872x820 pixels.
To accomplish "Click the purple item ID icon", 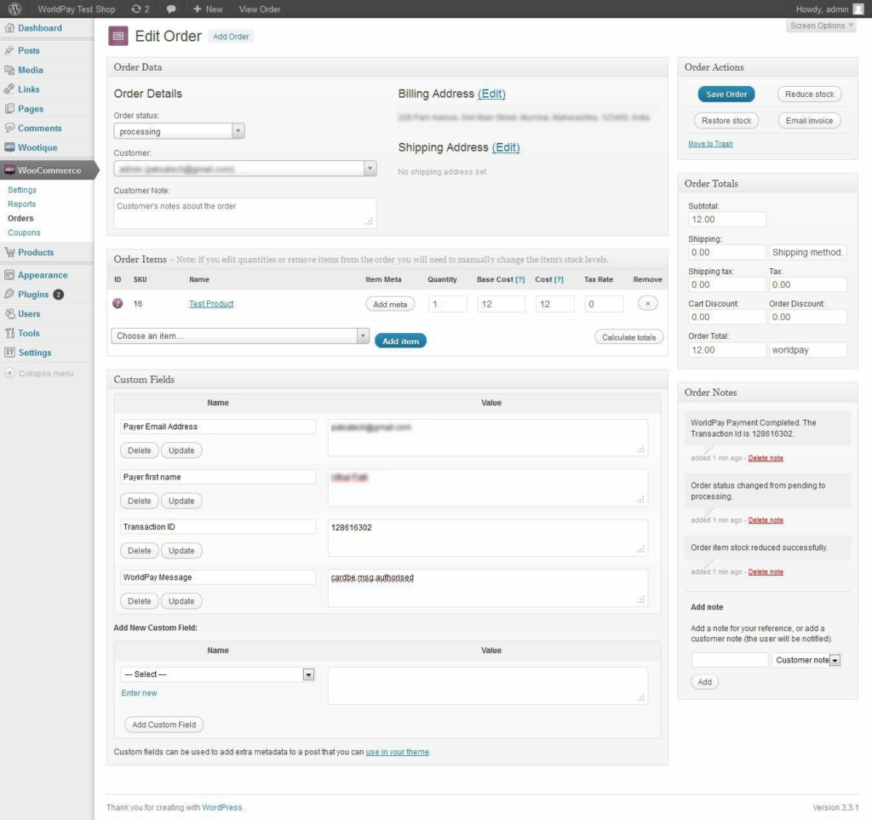I will click(118, 303).
